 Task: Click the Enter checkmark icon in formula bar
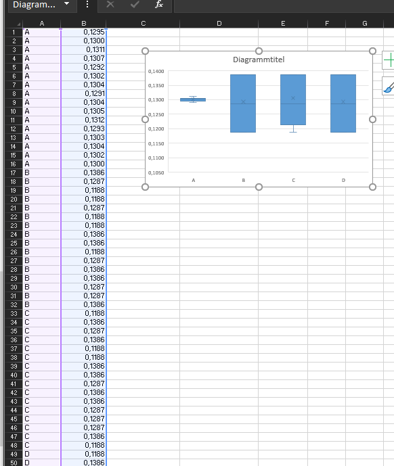click(135, 4)
